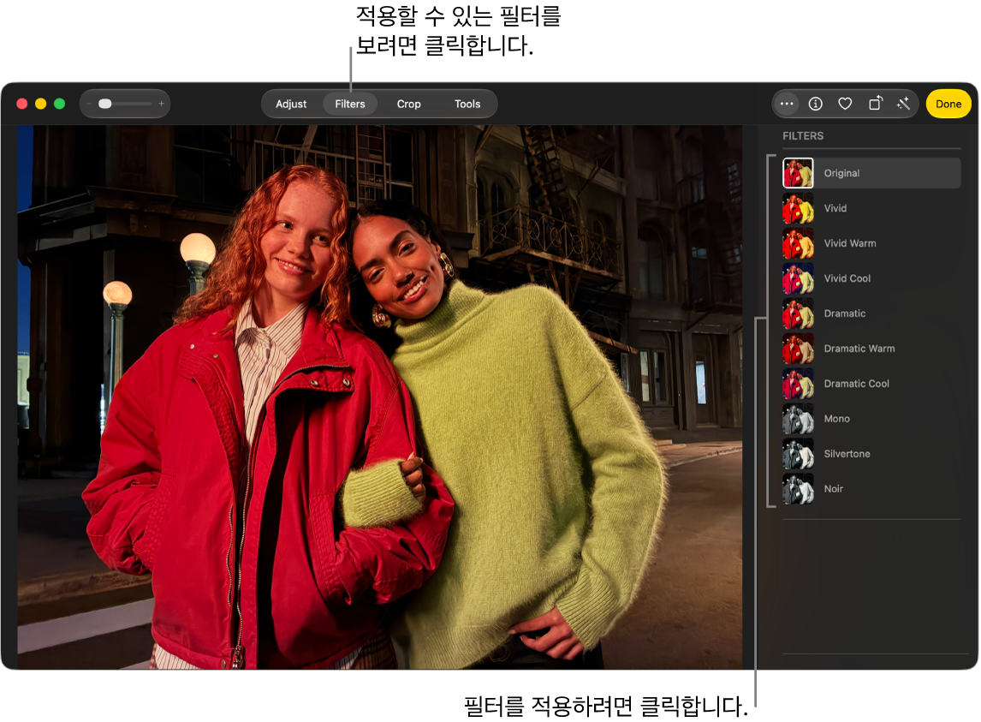
Task: Click the main photo being edited
Action: pos(380,397)
